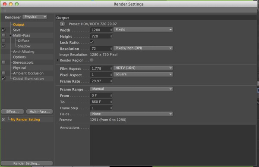Click the Frame Step value field

click(100, 108)
